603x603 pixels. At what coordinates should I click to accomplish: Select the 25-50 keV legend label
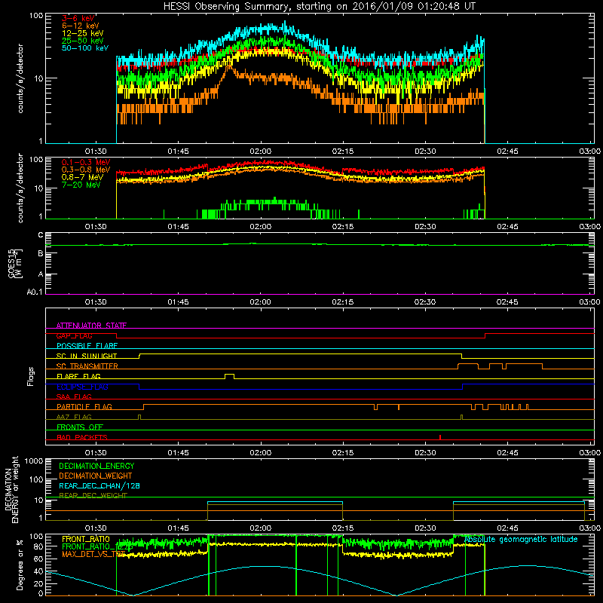[x=82, y=41]
